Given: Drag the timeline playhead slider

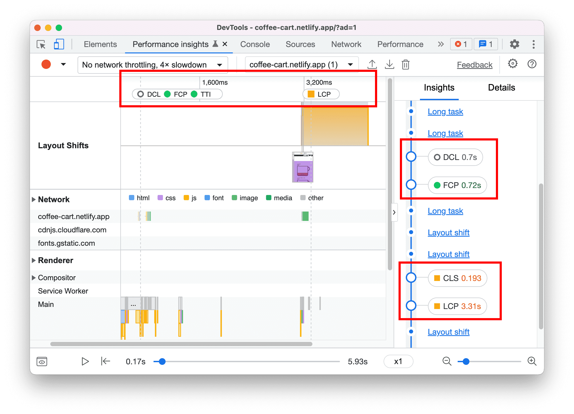Looking at the screenshot, I should [161, 362].
